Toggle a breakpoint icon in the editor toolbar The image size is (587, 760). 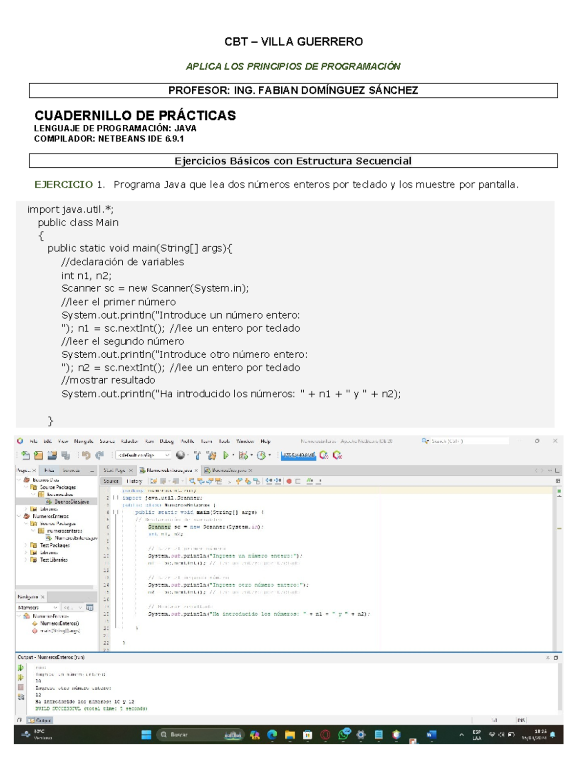[289, 481]
